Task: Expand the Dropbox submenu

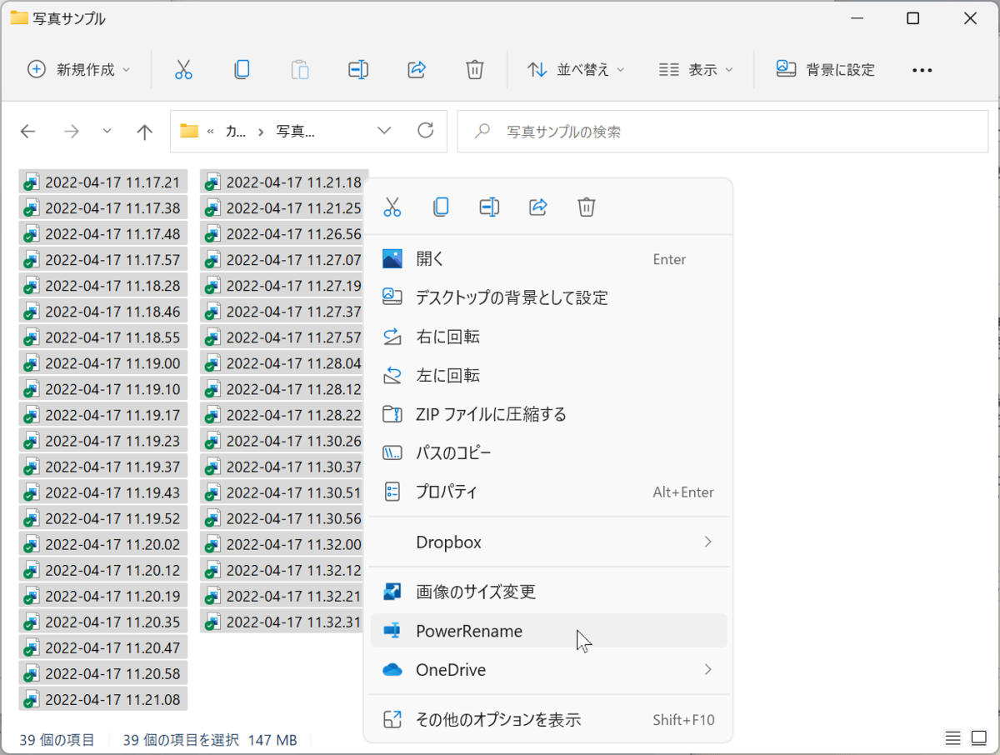Action: 548,542
